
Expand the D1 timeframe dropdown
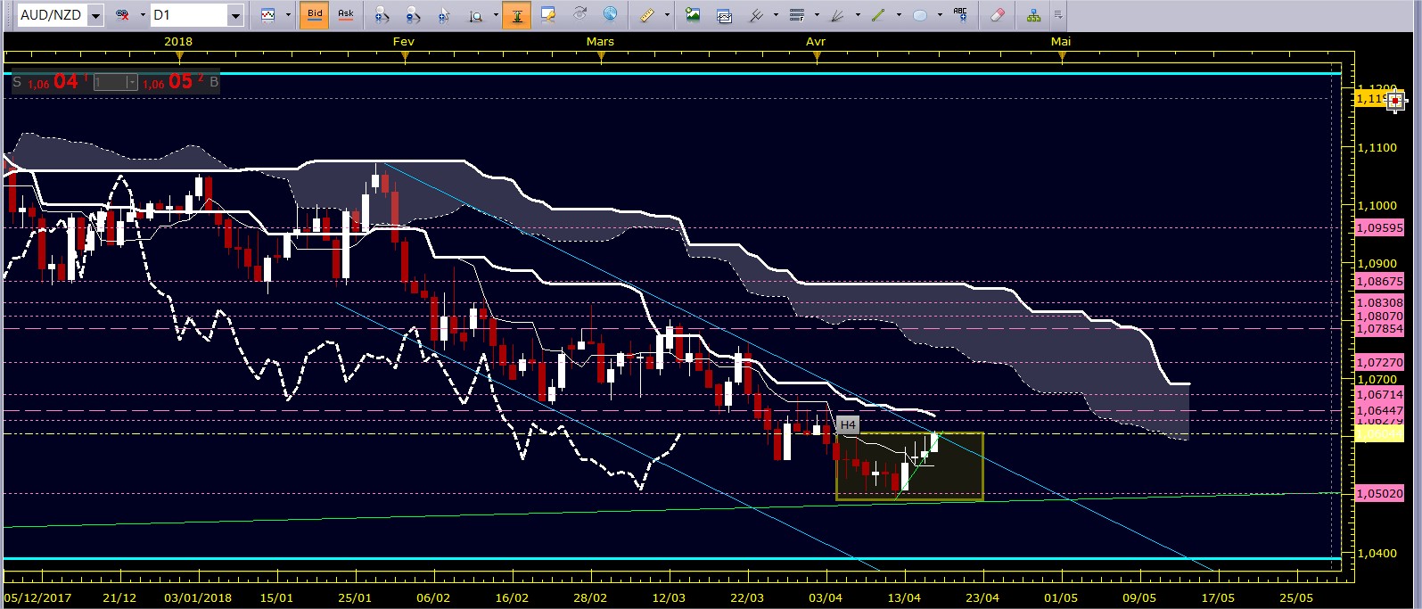click(x=235, y=15)
